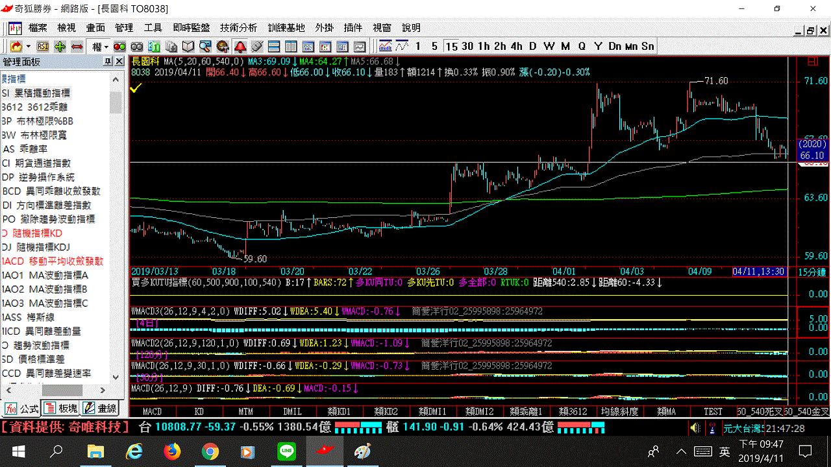The image size is (831, 467).
Task: Click the magnifier search toolbar icon
Action: (205, 46)
